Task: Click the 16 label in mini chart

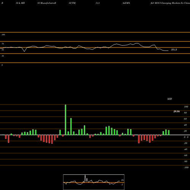Action: point(122,180)
